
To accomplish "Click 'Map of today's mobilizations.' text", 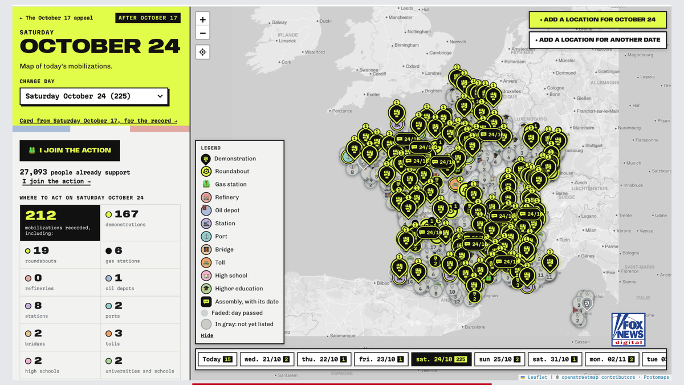I will tap(66, 66).
